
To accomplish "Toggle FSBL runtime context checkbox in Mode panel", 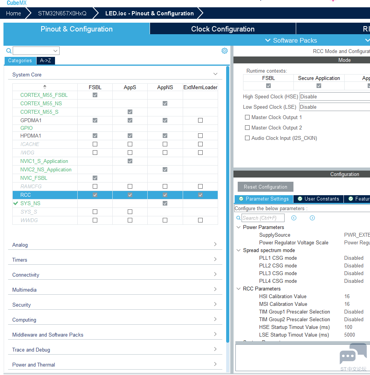I will pyautogui.click(x=268, y=86).
